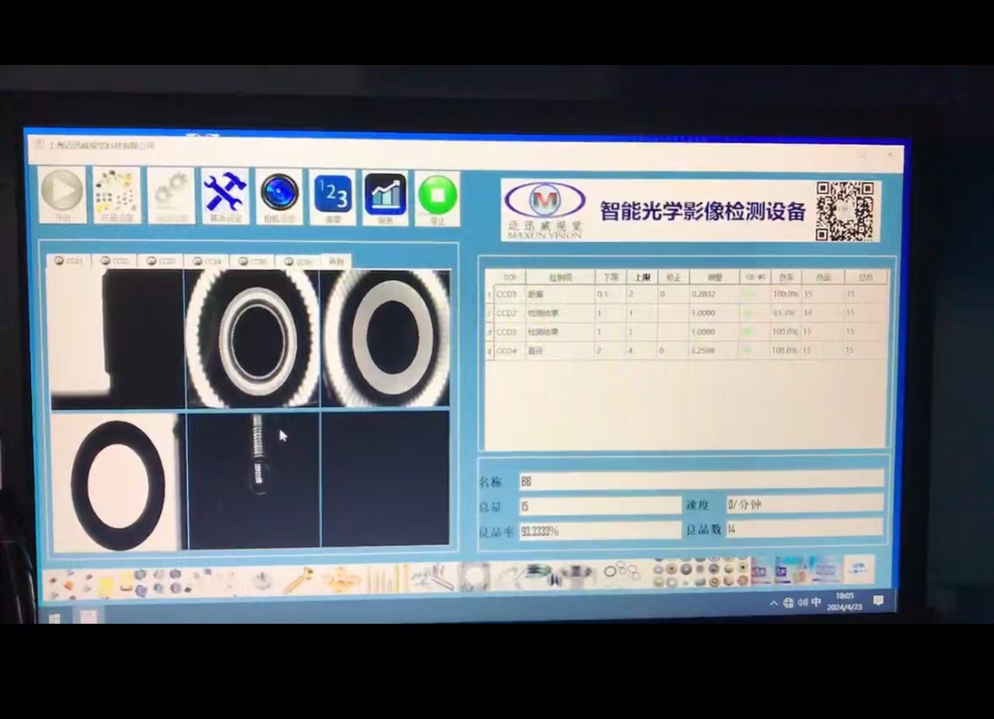Select the last tab after CCD6

(x=336, y=262)
